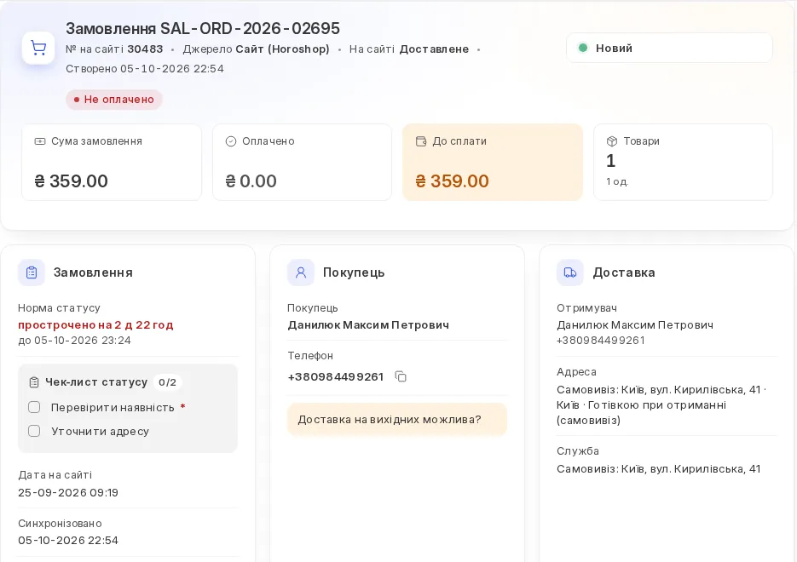The image size is (797, 562).
Task: Click the Доставка на вихідних можлива? note
Action: (397, 419)
